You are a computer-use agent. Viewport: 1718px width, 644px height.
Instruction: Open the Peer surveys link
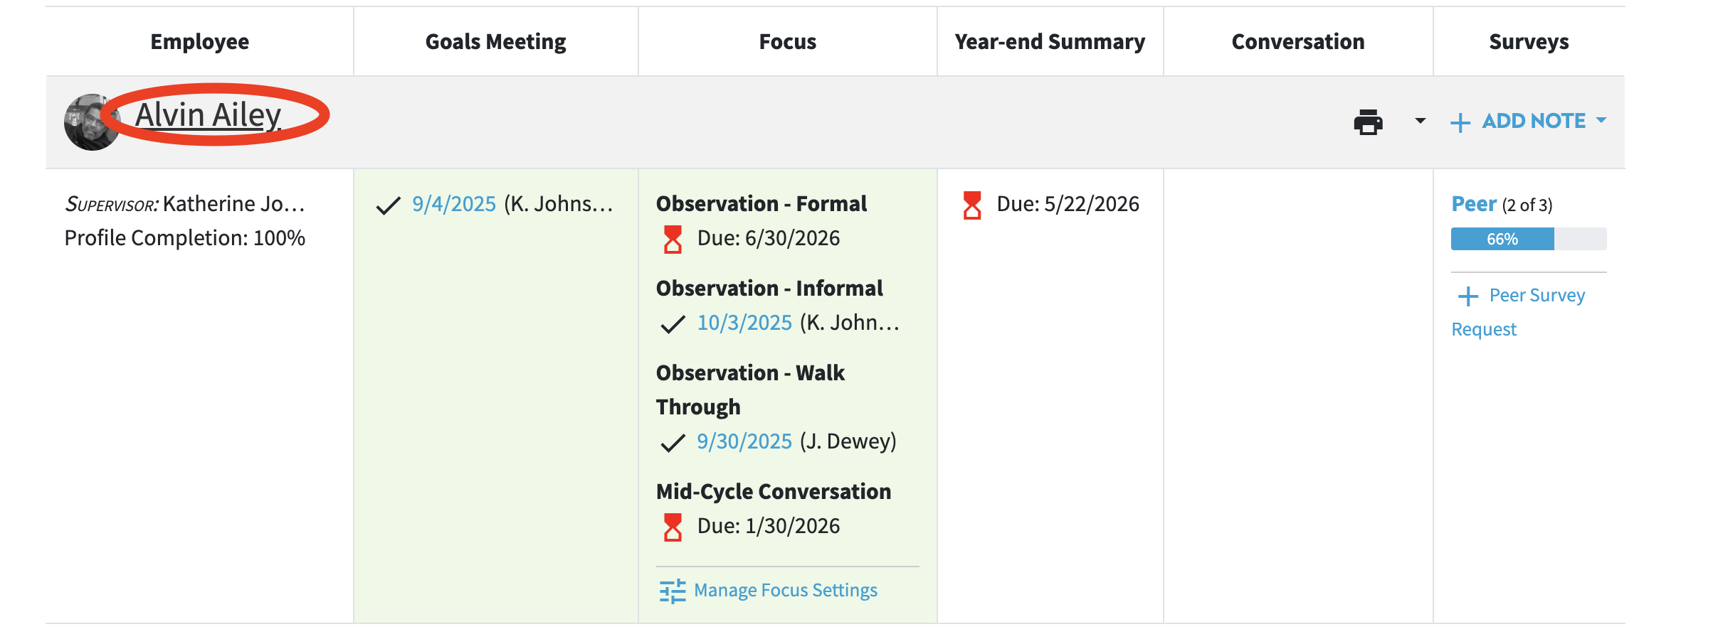(x=1473, y=205)
